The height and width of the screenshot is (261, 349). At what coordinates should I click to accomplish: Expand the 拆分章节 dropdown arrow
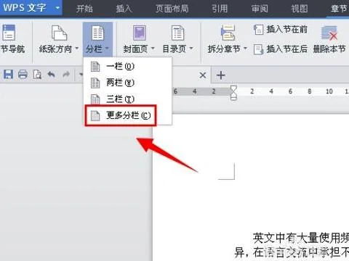pos(245,49)
